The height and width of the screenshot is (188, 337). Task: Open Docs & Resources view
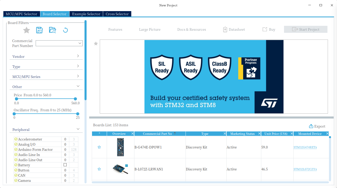[x=192, y=29]
